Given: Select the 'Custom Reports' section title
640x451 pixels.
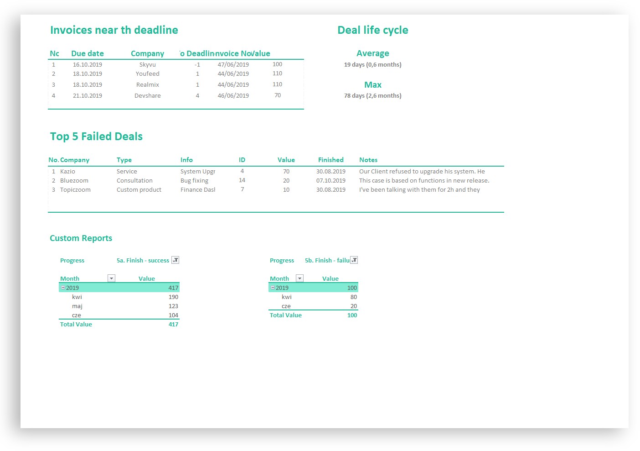Looking at the screenshot, I should [x=81, y=238].
